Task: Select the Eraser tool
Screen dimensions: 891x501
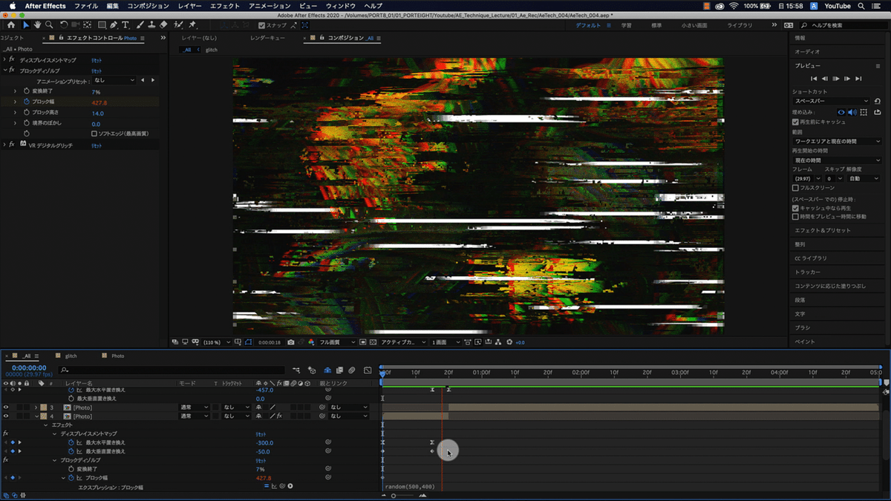Action: tap(164, 25)
